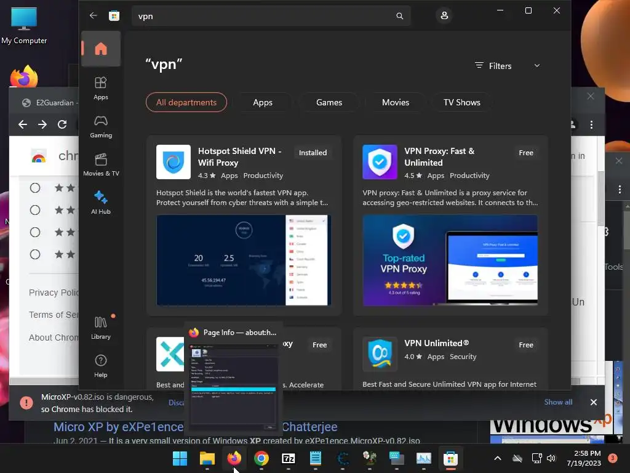Click Firefox icon in taskbar
Image resolution: width=630 pixels, height=473 pixels.
click(x=234, y=458)
